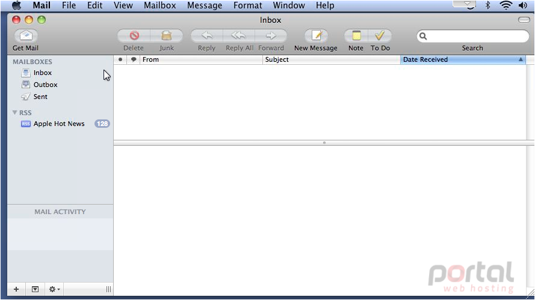This screenshot has height=300, width=535.
Task: Click the Forward arrow icon
Action: coord(271,35)
